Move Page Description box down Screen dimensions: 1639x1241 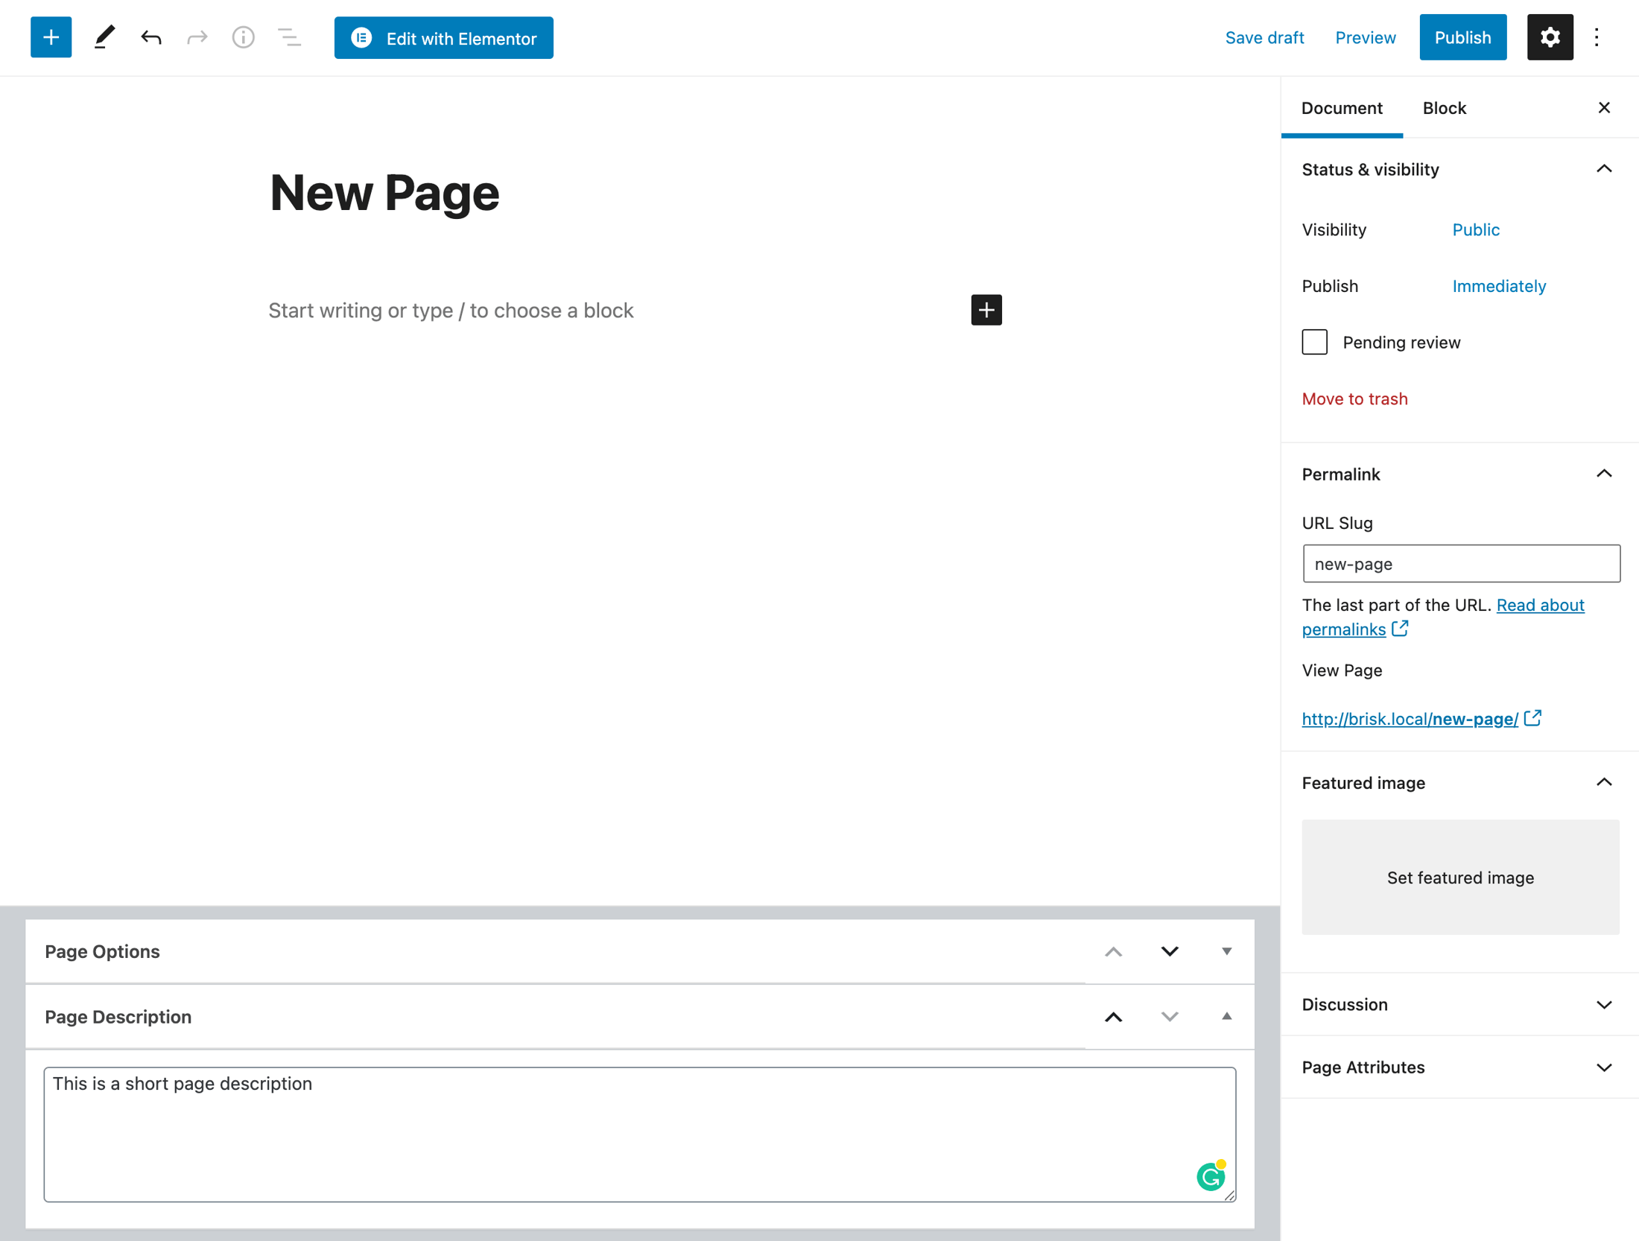1170,1017
